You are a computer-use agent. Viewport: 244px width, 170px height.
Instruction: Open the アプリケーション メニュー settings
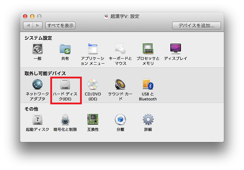coord(92,49)
